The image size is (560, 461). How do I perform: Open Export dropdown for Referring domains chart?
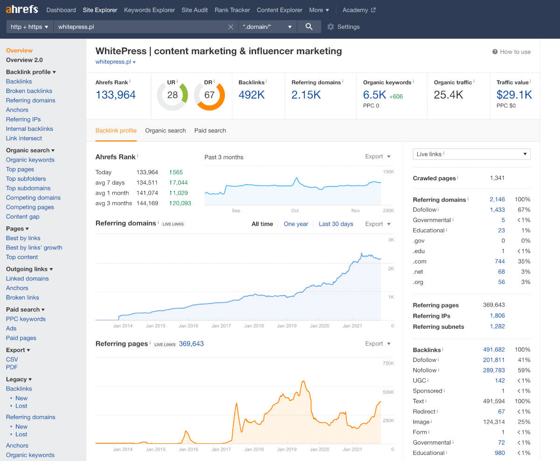378,224
